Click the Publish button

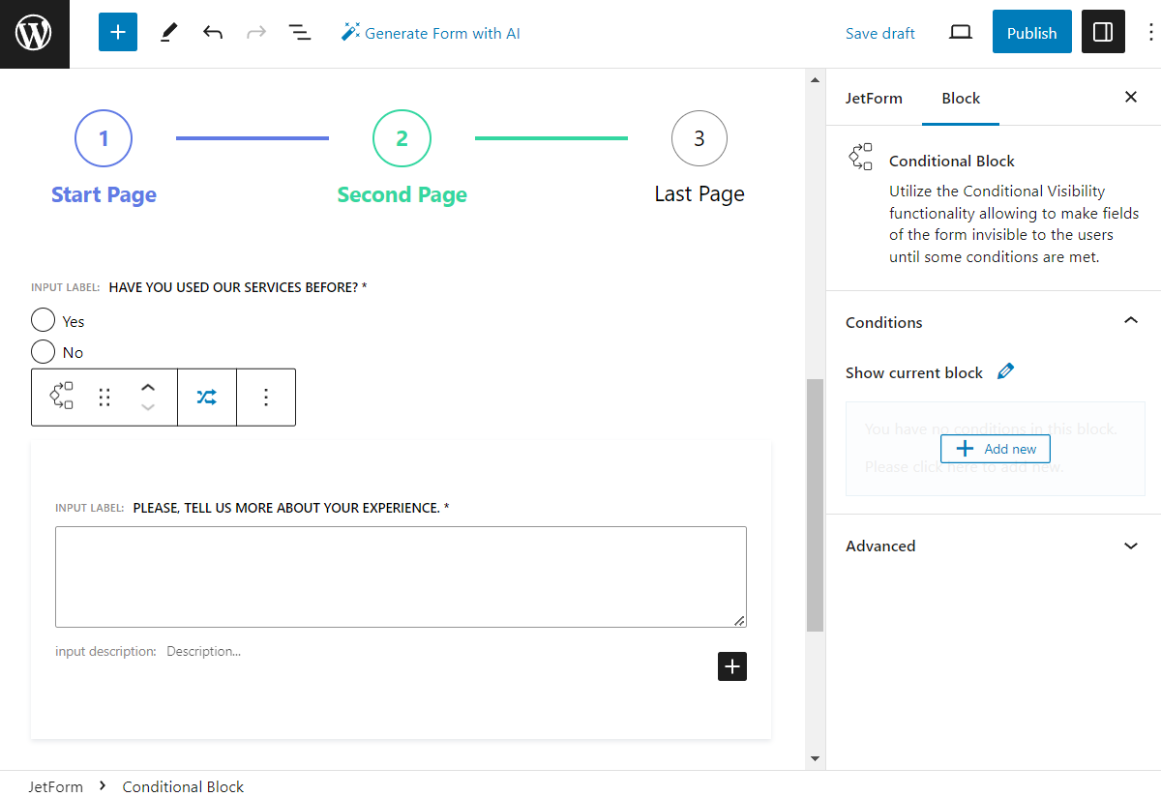[1031, 32]
